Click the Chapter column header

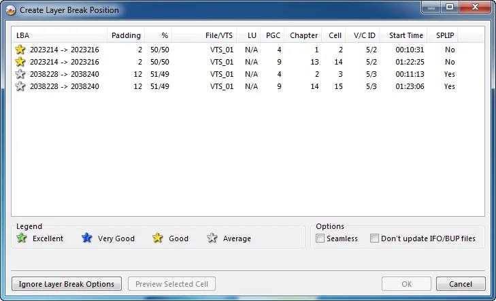[303, 35]
